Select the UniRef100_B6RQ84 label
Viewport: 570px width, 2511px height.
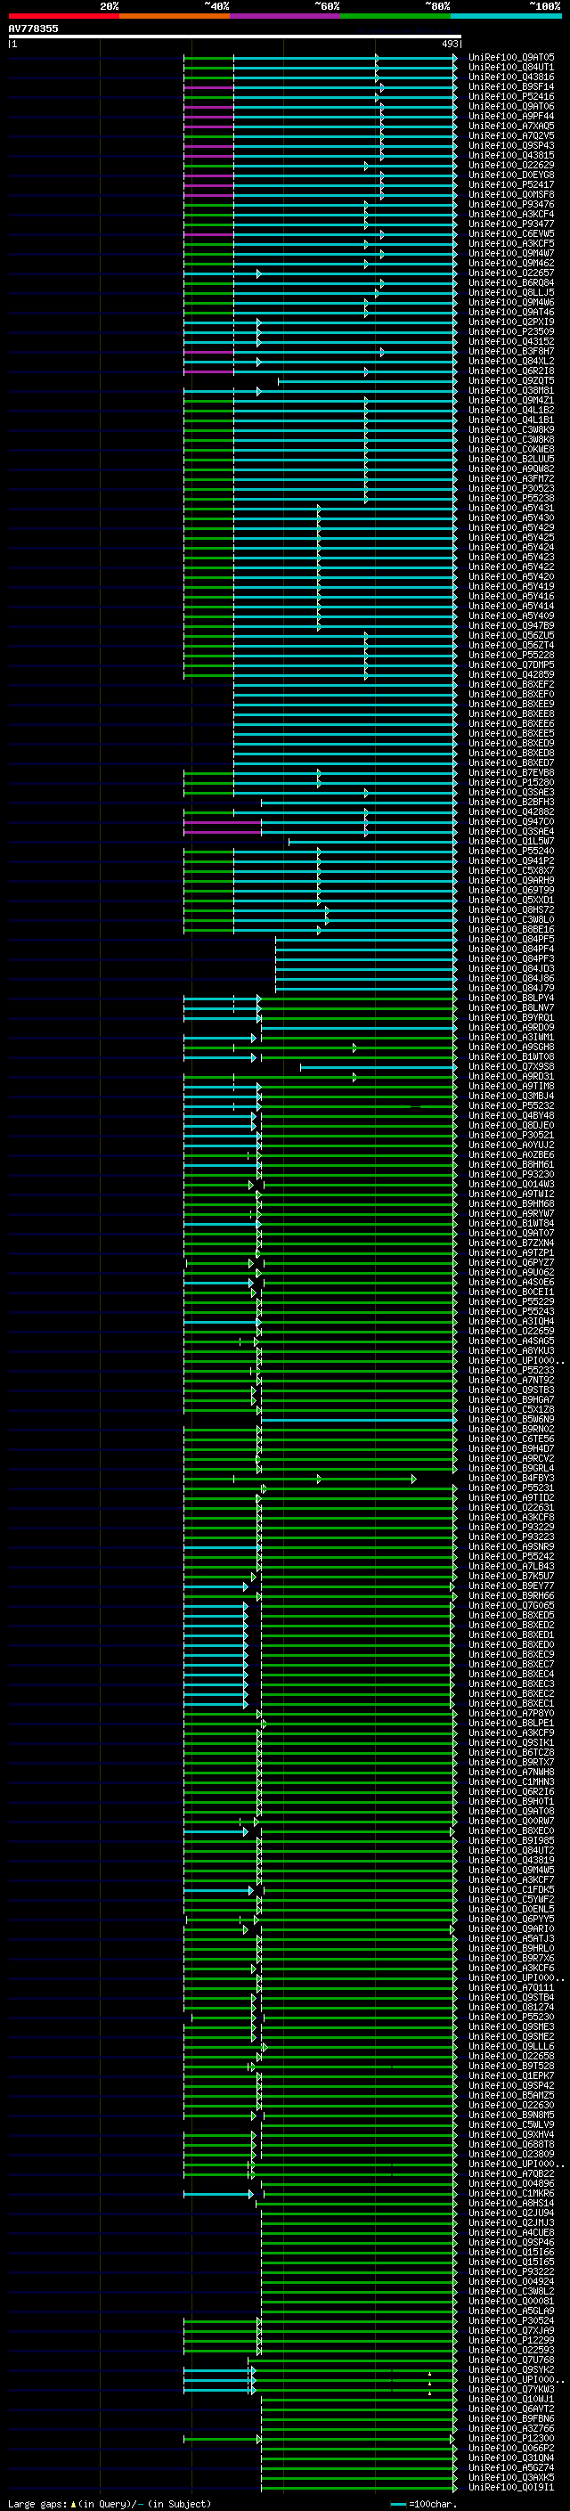pos(511,282)
